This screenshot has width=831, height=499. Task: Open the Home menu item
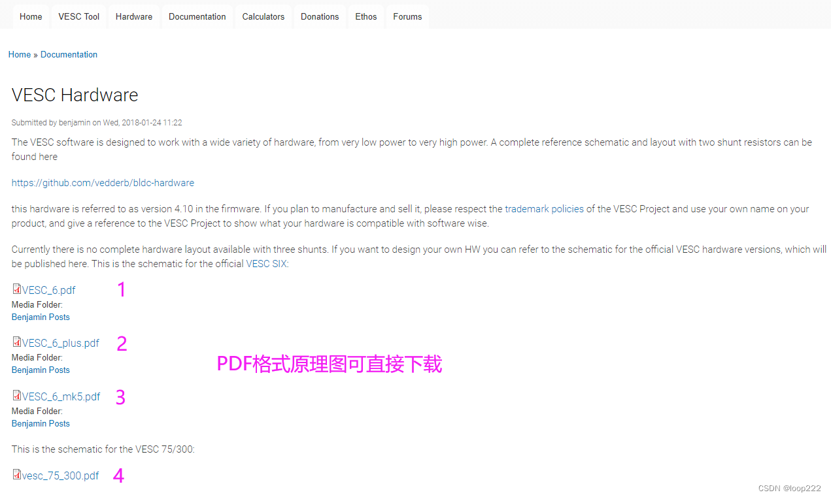(31, 16)
